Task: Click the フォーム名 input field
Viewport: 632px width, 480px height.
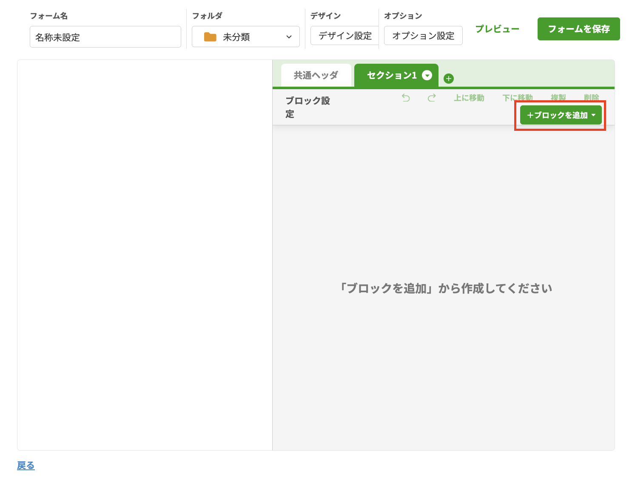Action: coord(105,37)
